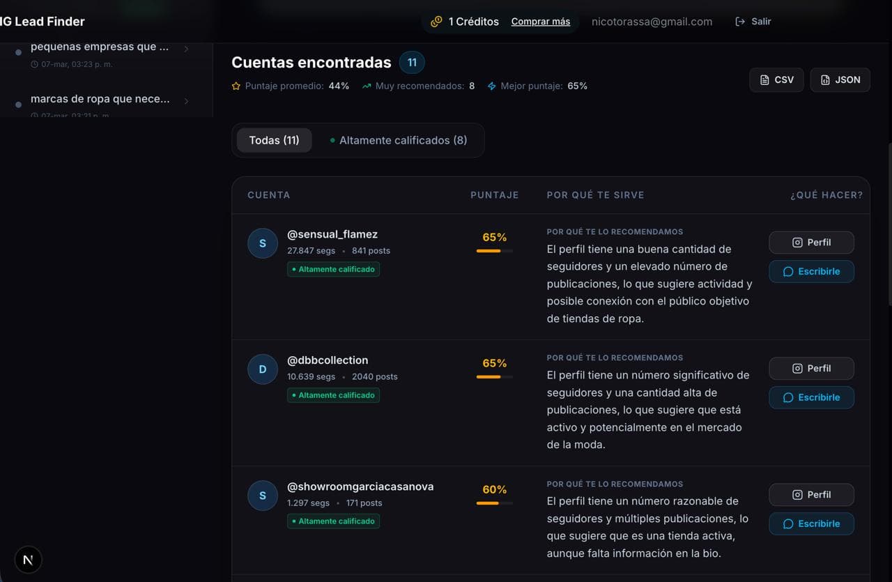Select the Altamente calificado badge under @showroomgarciacasanova
Screen dimensions: 892x582
(x=334, y=521)
